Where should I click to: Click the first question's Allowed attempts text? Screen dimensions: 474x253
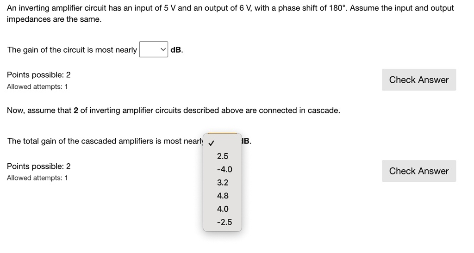[x=37, y=87]
